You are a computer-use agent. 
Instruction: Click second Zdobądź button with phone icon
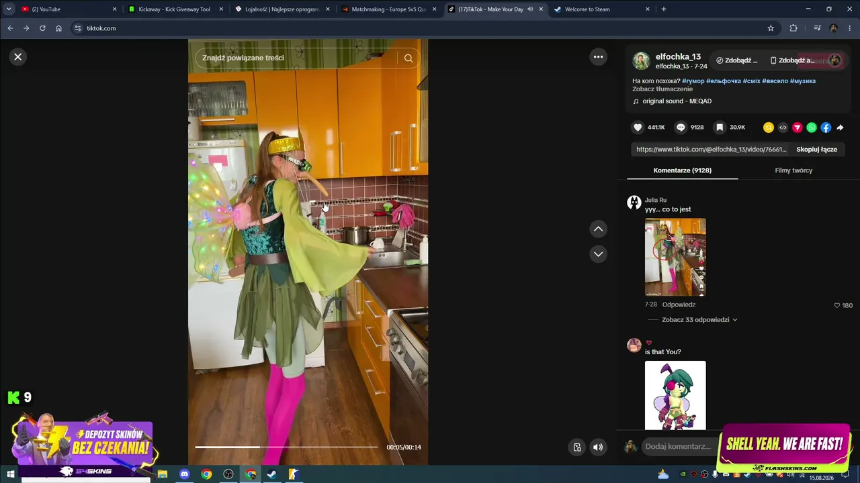[792, 60]
